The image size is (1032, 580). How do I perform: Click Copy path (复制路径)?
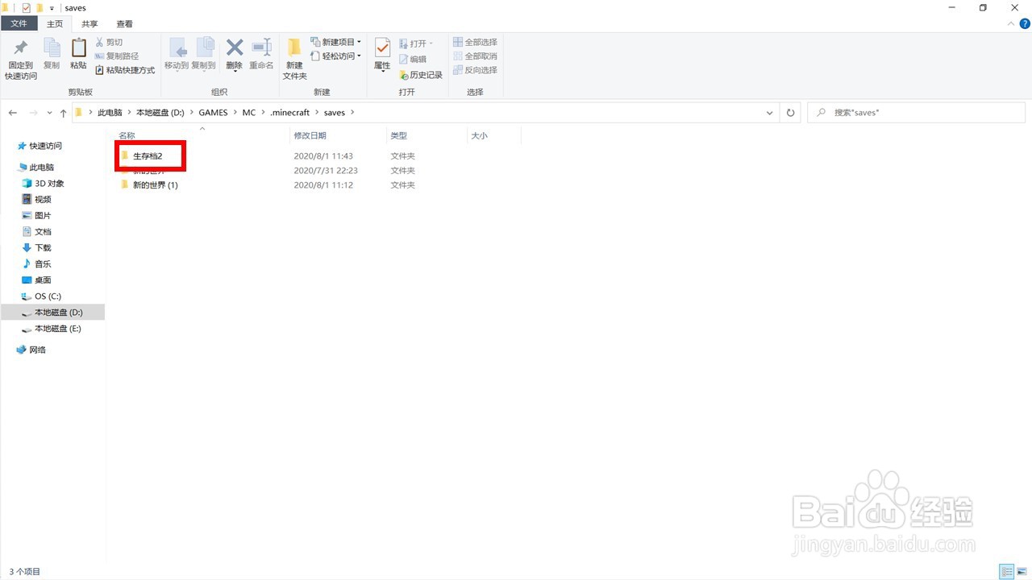(117, 56)
